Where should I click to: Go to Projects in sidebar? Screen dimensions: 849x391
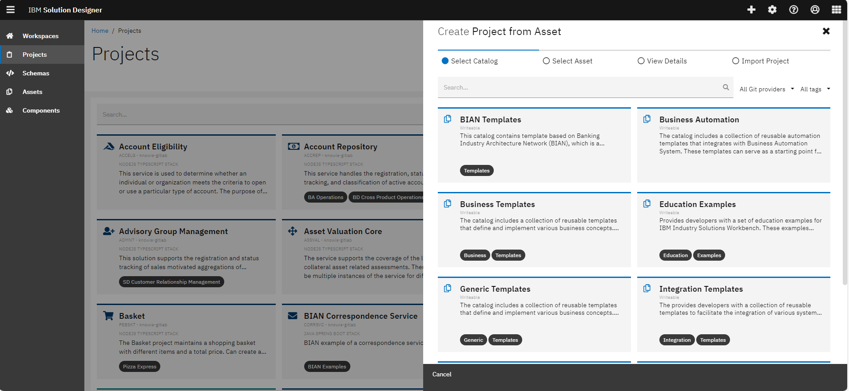click(x=42, y=55)
